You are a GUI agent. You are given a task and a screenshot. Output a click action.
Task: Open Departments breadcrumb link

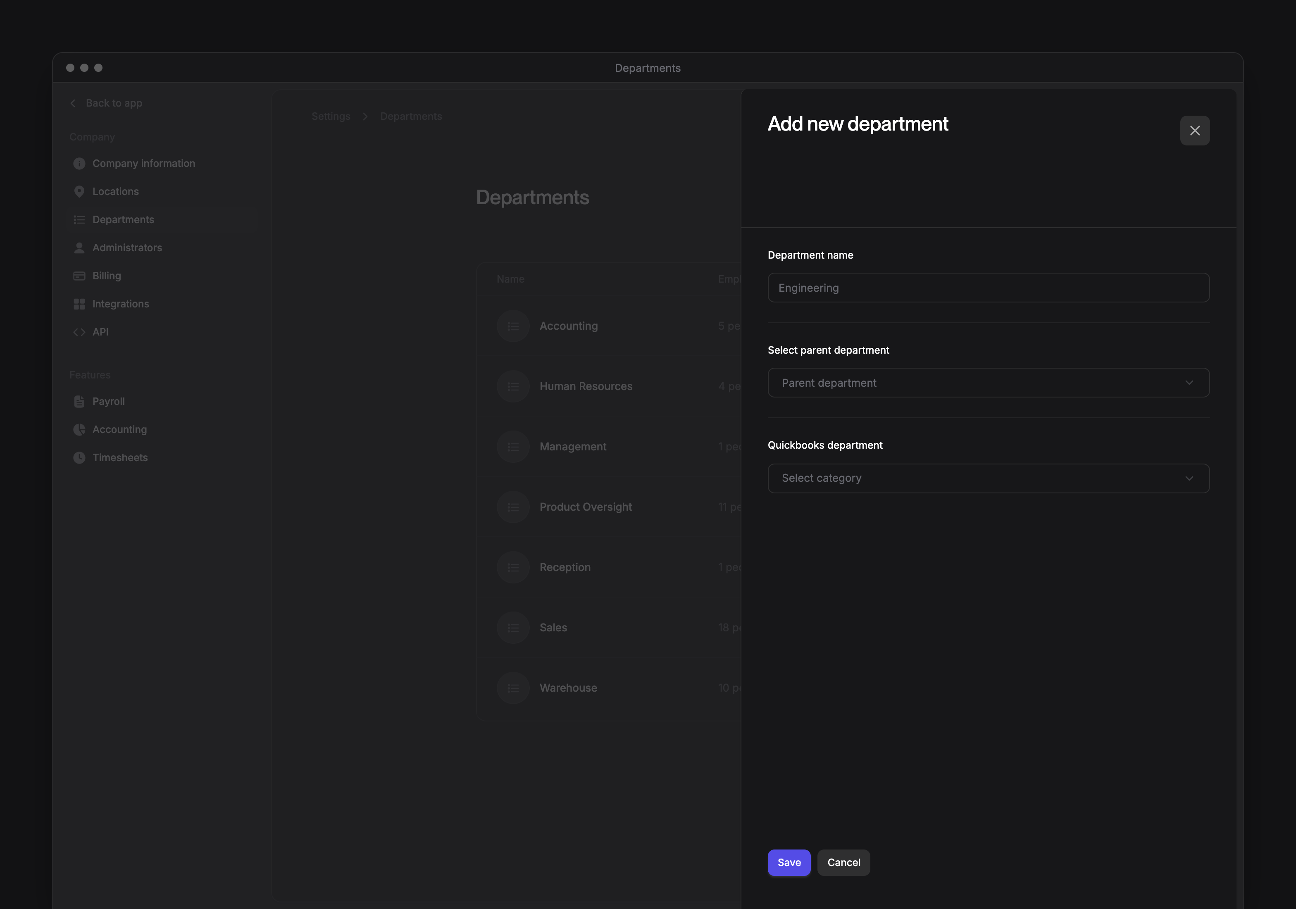(411, 116)
